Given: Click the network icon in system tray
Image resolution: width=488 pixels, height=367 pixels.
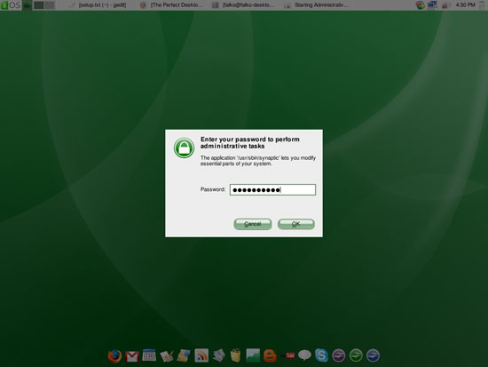Looking at the screenshot, I should coord(432,5).
